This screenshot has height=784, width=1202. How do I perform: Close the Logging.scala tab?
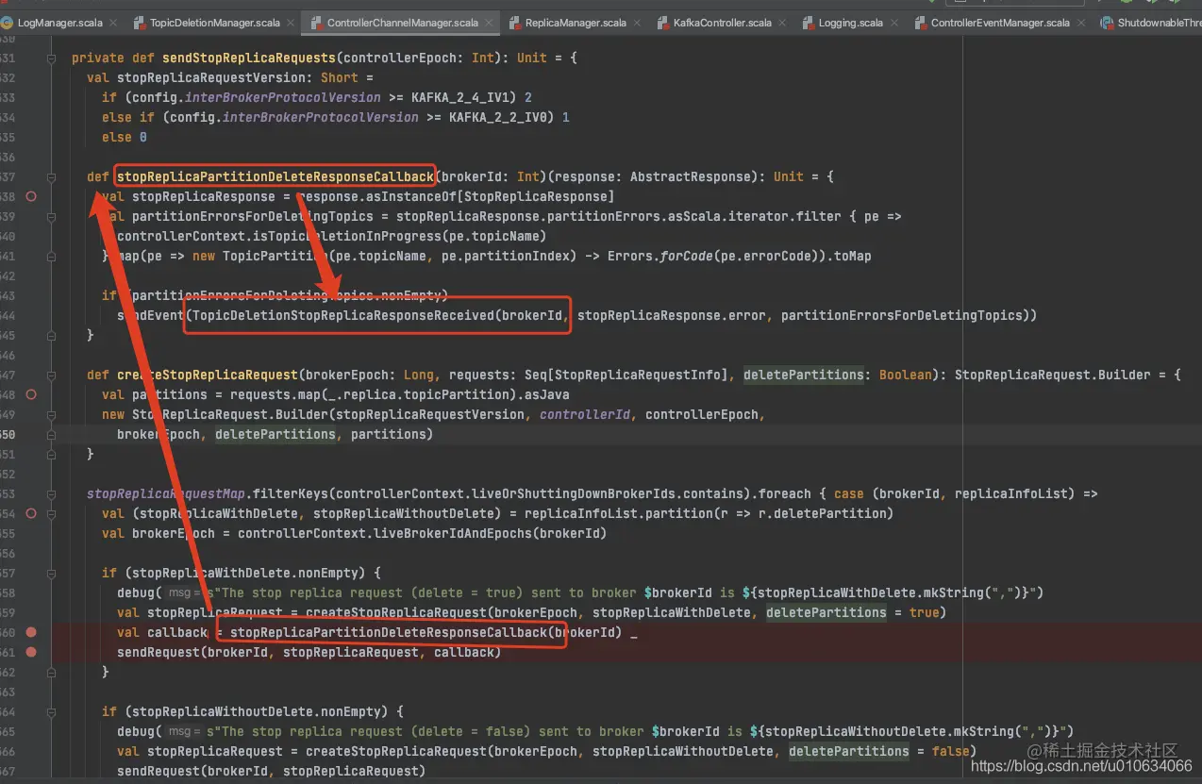[x=894, y=23]
